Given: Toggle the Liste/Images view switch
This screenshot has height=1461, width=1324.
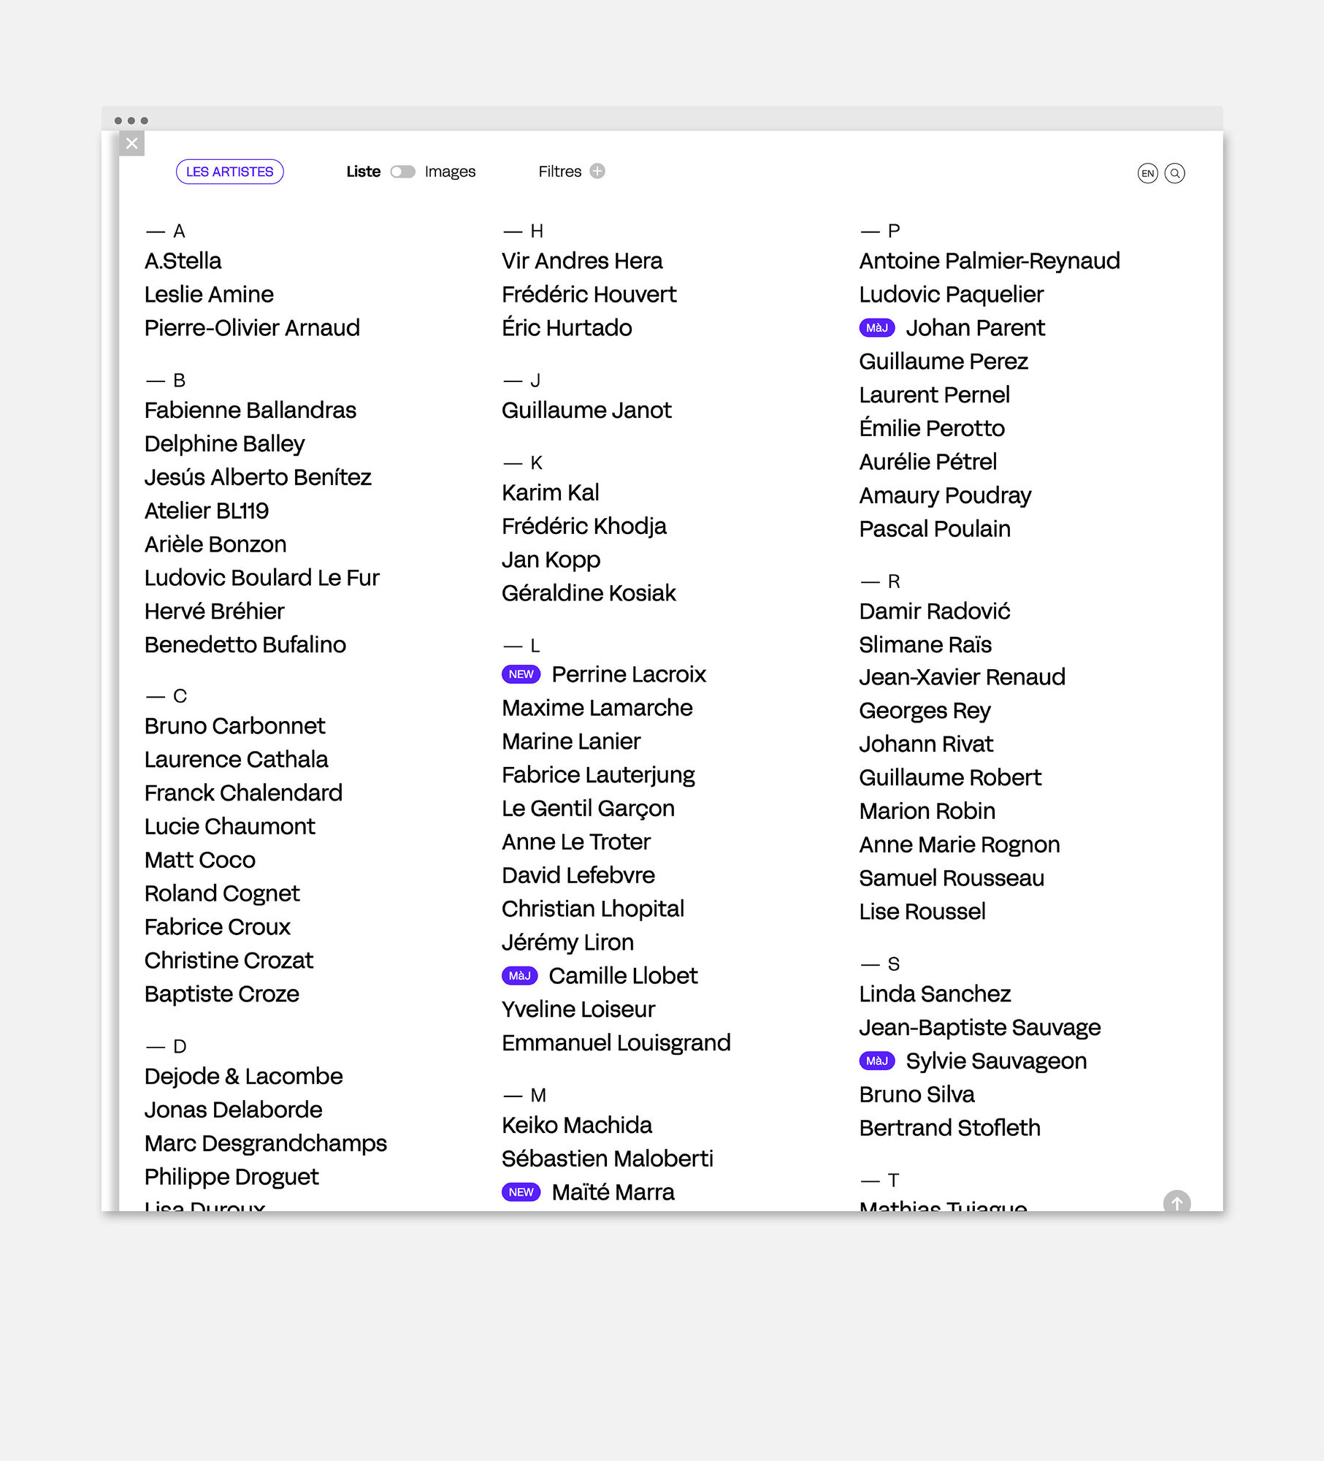Looking at the screenshot, I should coord(402,171).
